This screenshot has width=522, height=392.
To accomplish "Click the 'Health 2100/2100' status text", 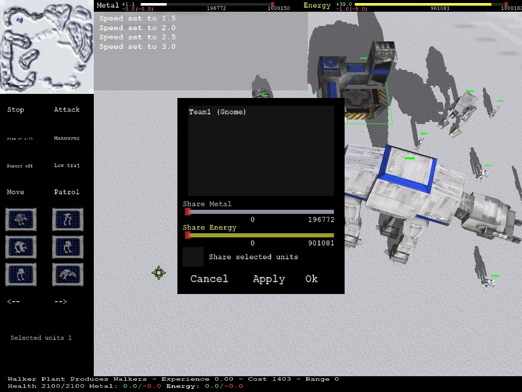I will [46, 386].
